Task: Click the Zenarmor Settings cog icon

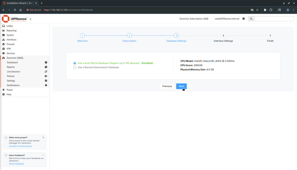Action: [46, 81]
